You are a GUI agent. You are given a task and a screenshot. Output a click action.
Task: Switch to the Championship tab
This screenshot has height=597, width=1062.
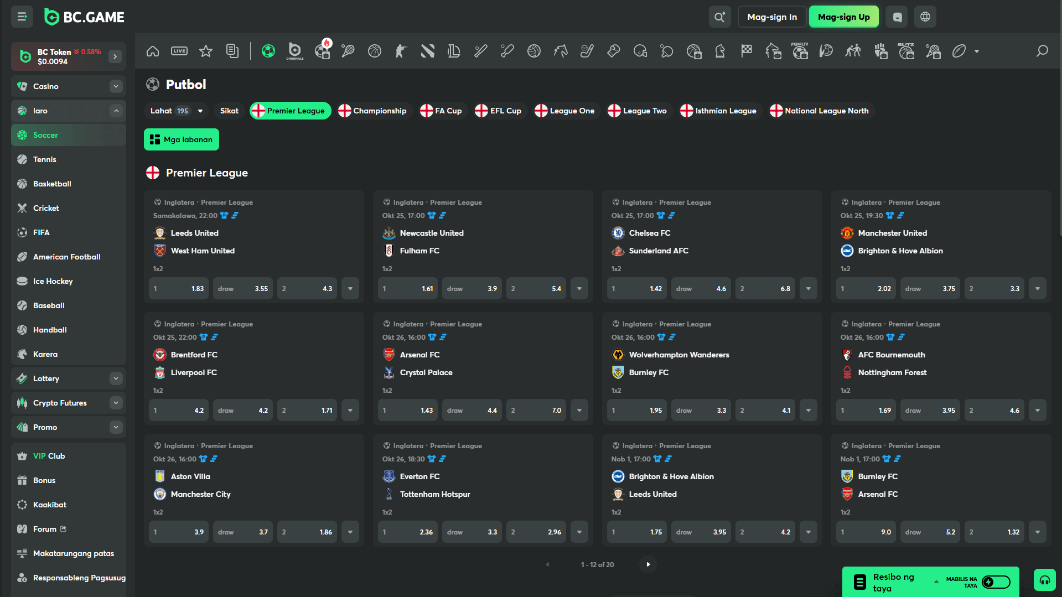tap(373, 111)
